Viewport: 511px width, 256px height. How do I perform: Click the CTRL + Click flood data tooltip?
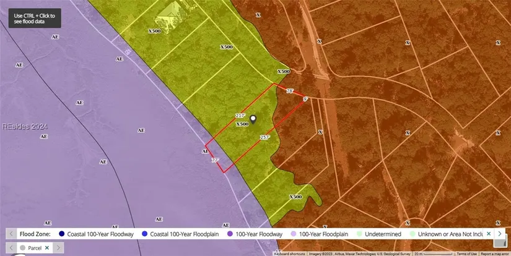coord(35,19)
